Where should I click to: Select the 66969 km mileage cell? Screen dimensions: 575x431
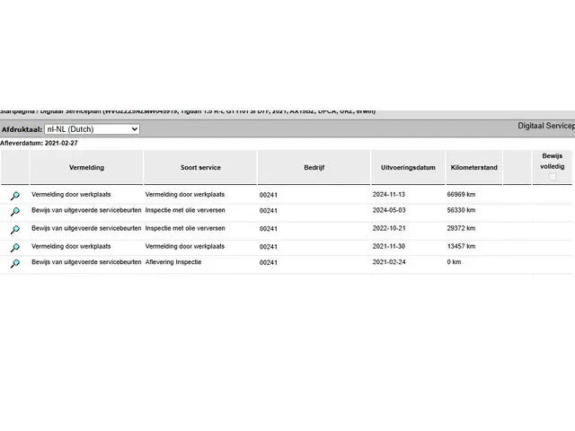click(461, 194)
